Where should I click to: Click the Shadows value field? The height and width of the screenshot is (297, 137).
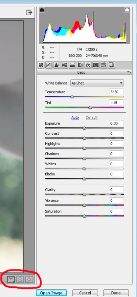pos(116,153)
